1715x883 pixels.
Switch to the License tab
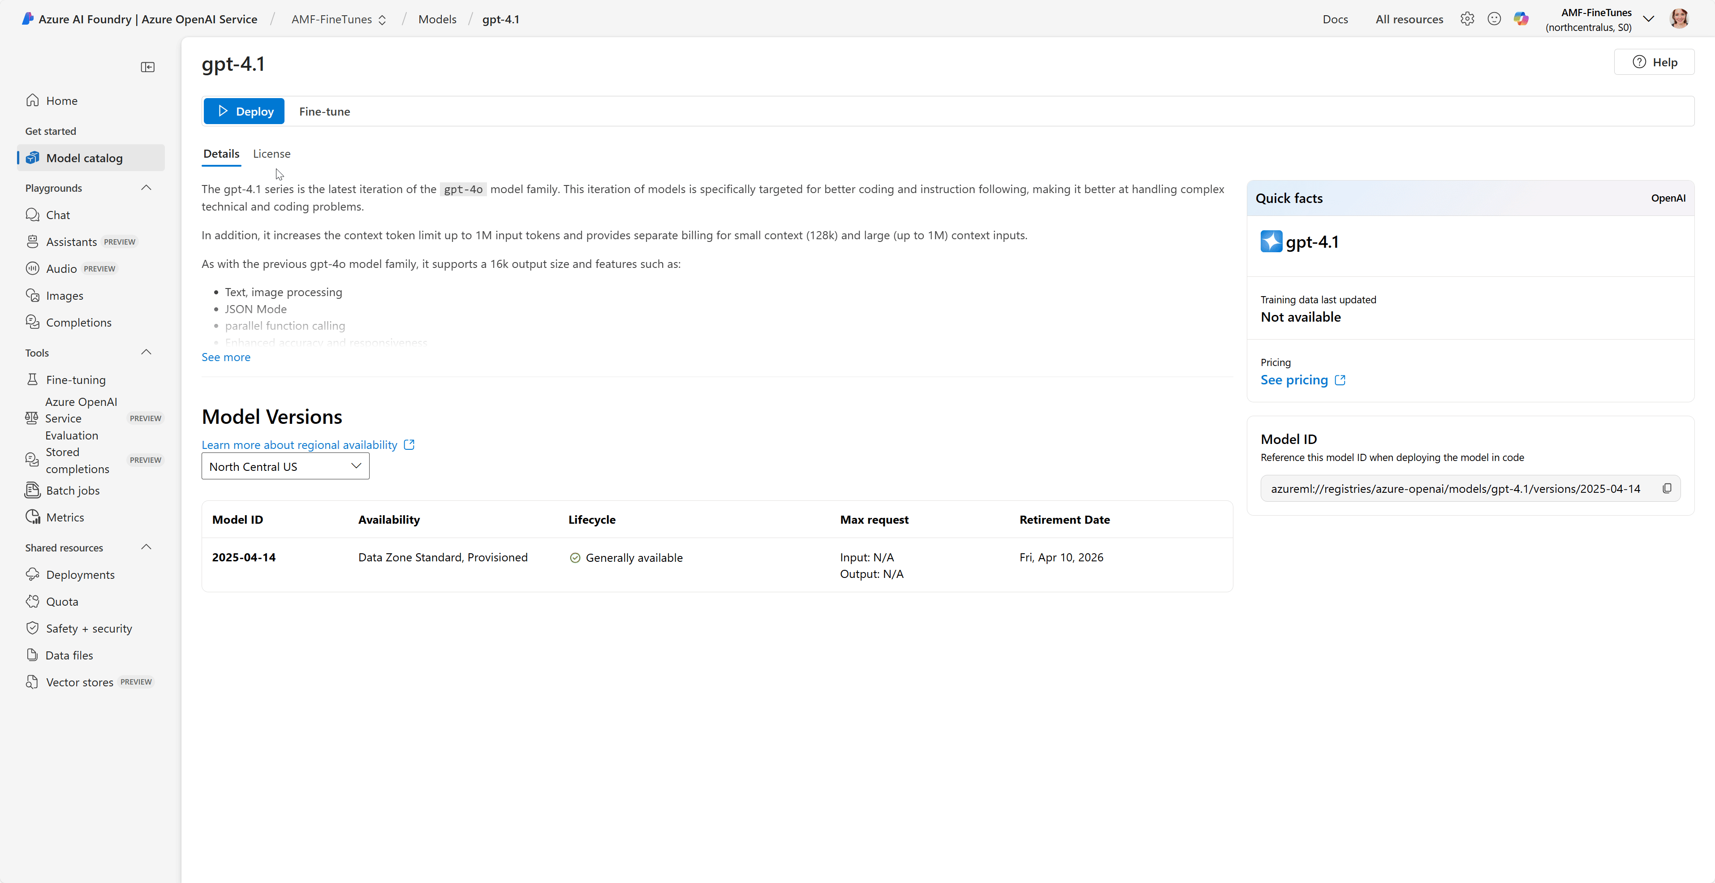point(271,154)
